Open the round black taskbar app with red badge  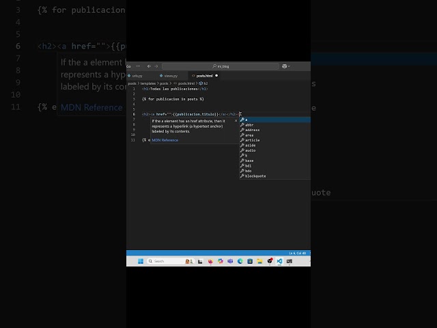pos(270,261)
